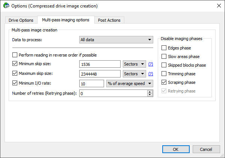225x158 pixels.
Task: Click into the Maximum skip size field
Action: [x=100, y=74]
